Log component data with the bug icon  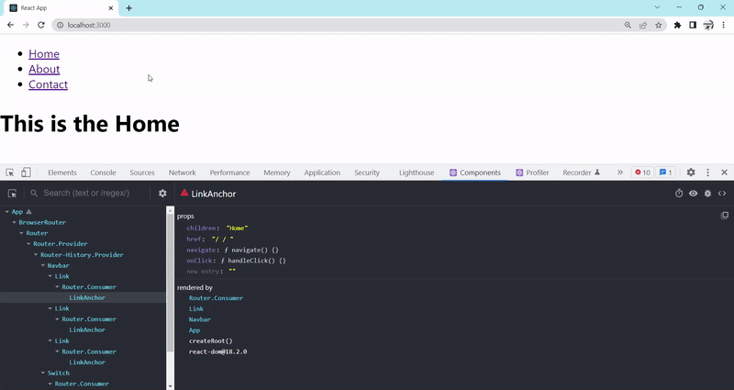pos(707,194)
